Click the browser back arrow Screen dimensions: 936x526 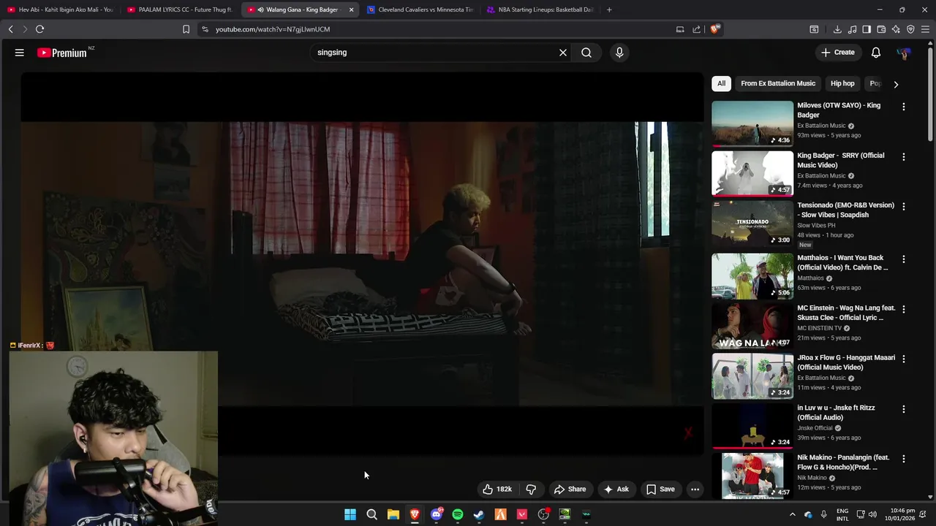(x=10, y=29)
